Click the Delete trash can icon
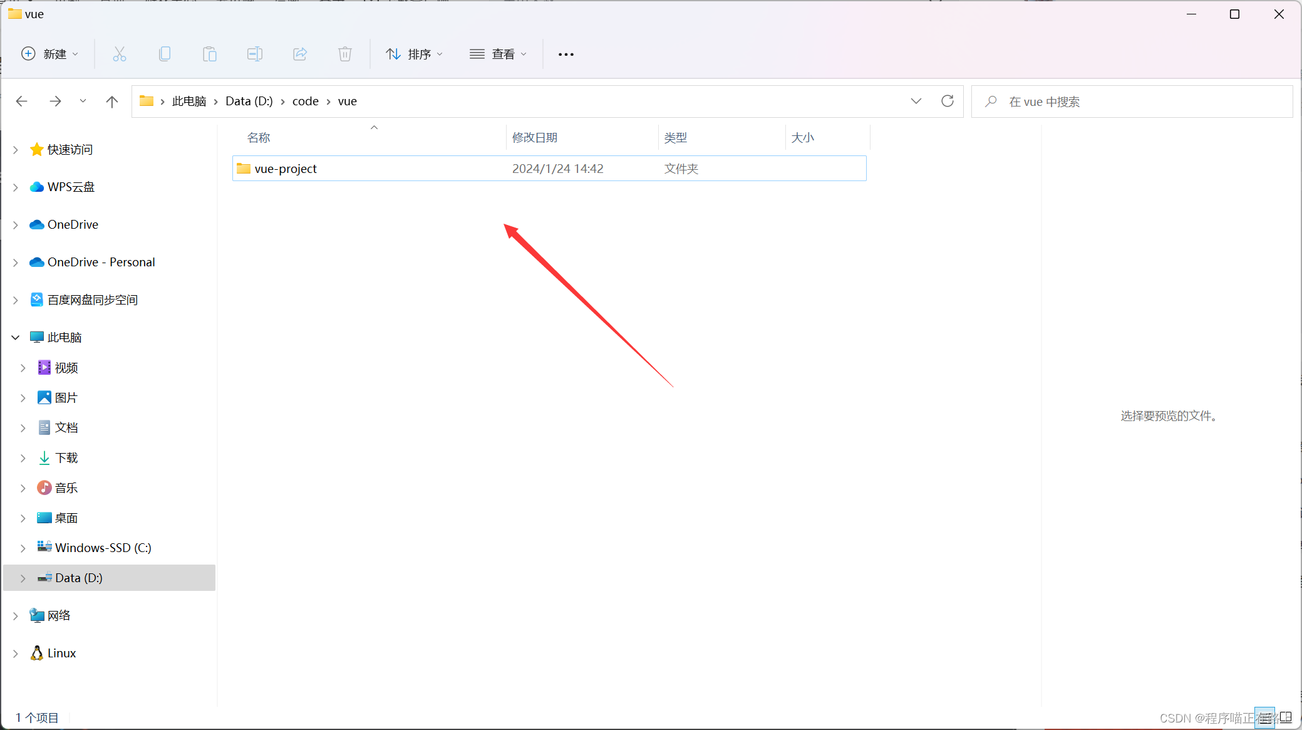 tap(345, 54)
